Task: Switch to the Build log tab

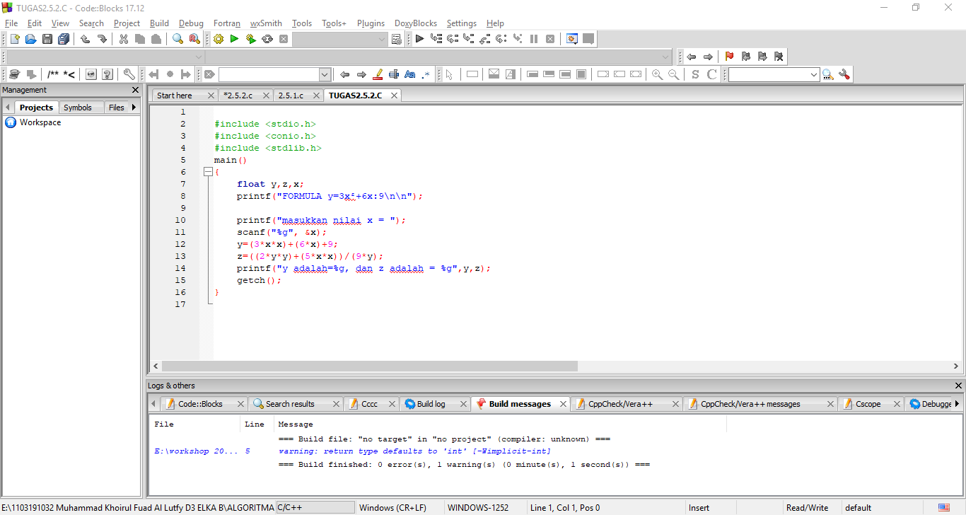Action: pyautogui.click(x=431, y=404)
